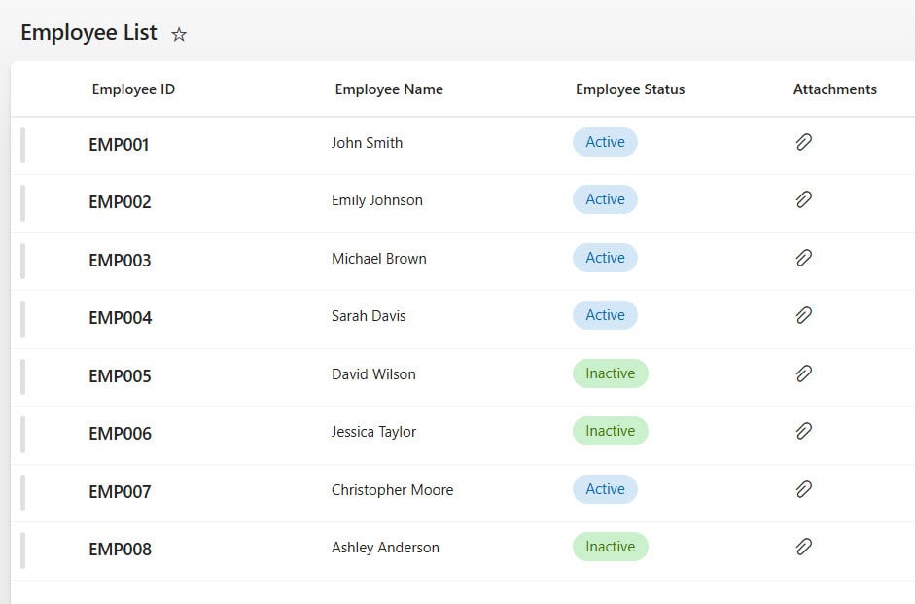Favorite the Employee List with the star icon
Viewport: 915px width, 604px height.
click(x=179, y=34)
